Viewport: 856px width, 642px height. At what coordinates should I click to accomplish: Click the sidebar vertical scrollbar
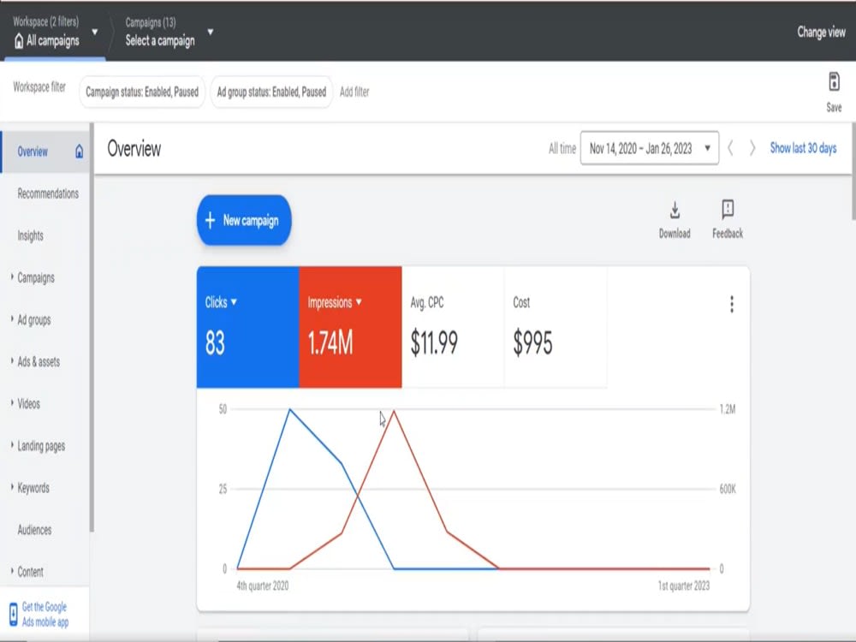point(92,328)
